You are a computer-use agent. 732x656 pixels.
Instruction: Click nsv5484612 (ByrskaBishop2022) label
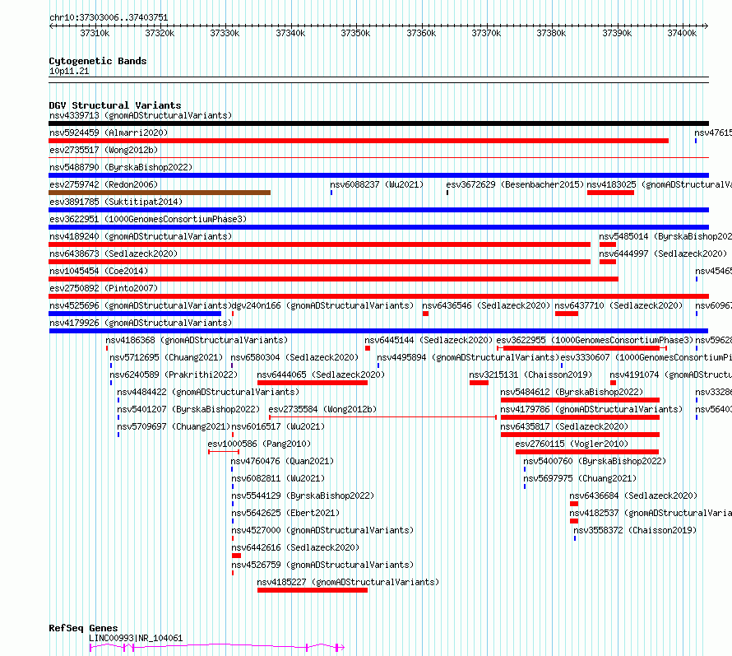[x=572, y=392]
